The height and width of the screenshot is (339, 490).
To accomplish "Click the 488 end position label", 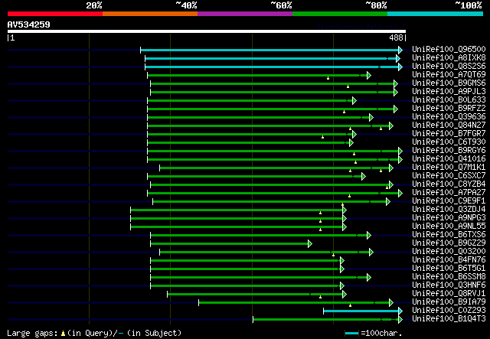I will click(x=396, y=37).
